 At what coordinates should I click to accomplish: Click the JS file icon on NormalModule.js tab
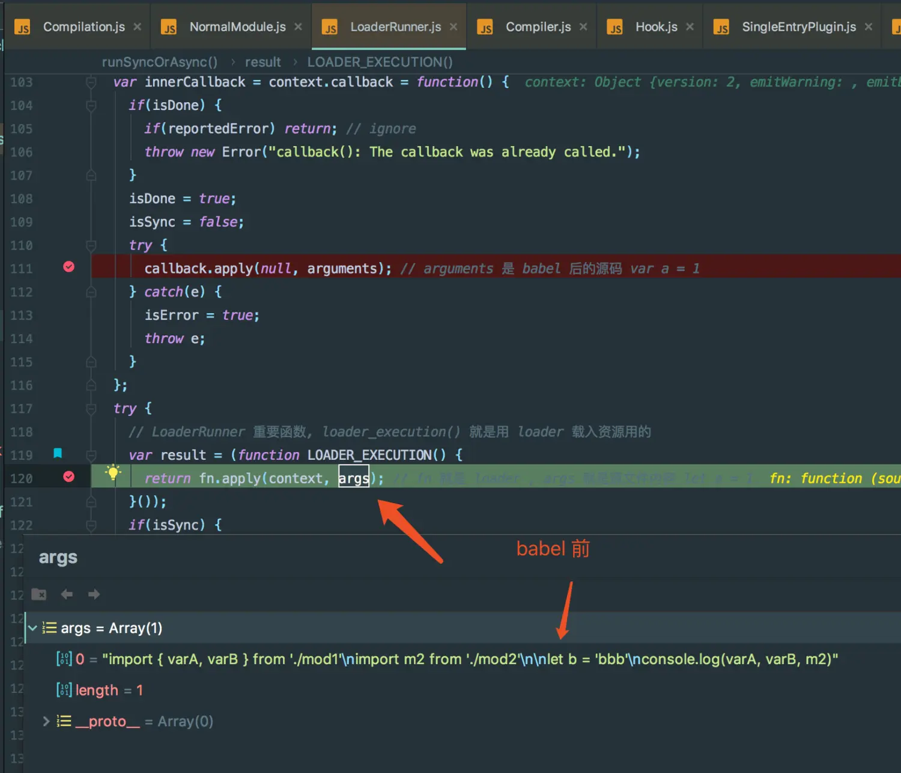point(169,28)
